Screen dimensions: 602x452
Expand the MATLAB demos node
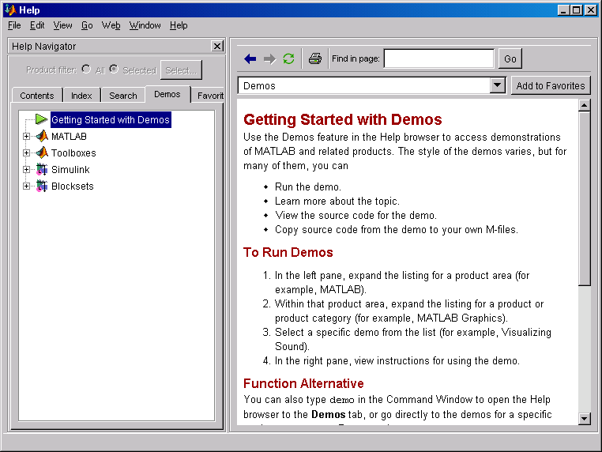coord(26,137)
